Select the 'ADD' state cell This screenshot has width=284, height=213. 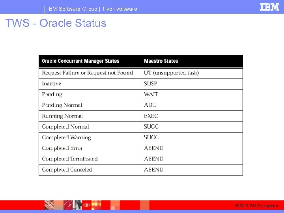(x=192, y=105)
